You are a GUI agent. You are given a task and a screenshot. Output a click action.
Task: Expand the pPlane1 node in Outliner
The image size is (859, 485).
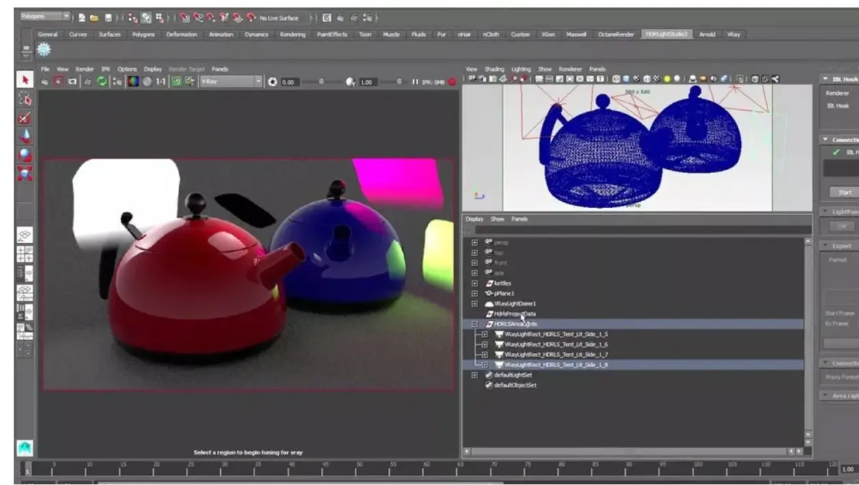pyautogui.click(x=475, y=293)
